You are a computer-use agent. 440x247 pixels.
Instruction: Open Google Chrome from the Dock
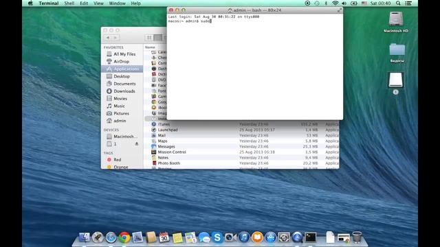pyautogui.click(x=124, y=237)
